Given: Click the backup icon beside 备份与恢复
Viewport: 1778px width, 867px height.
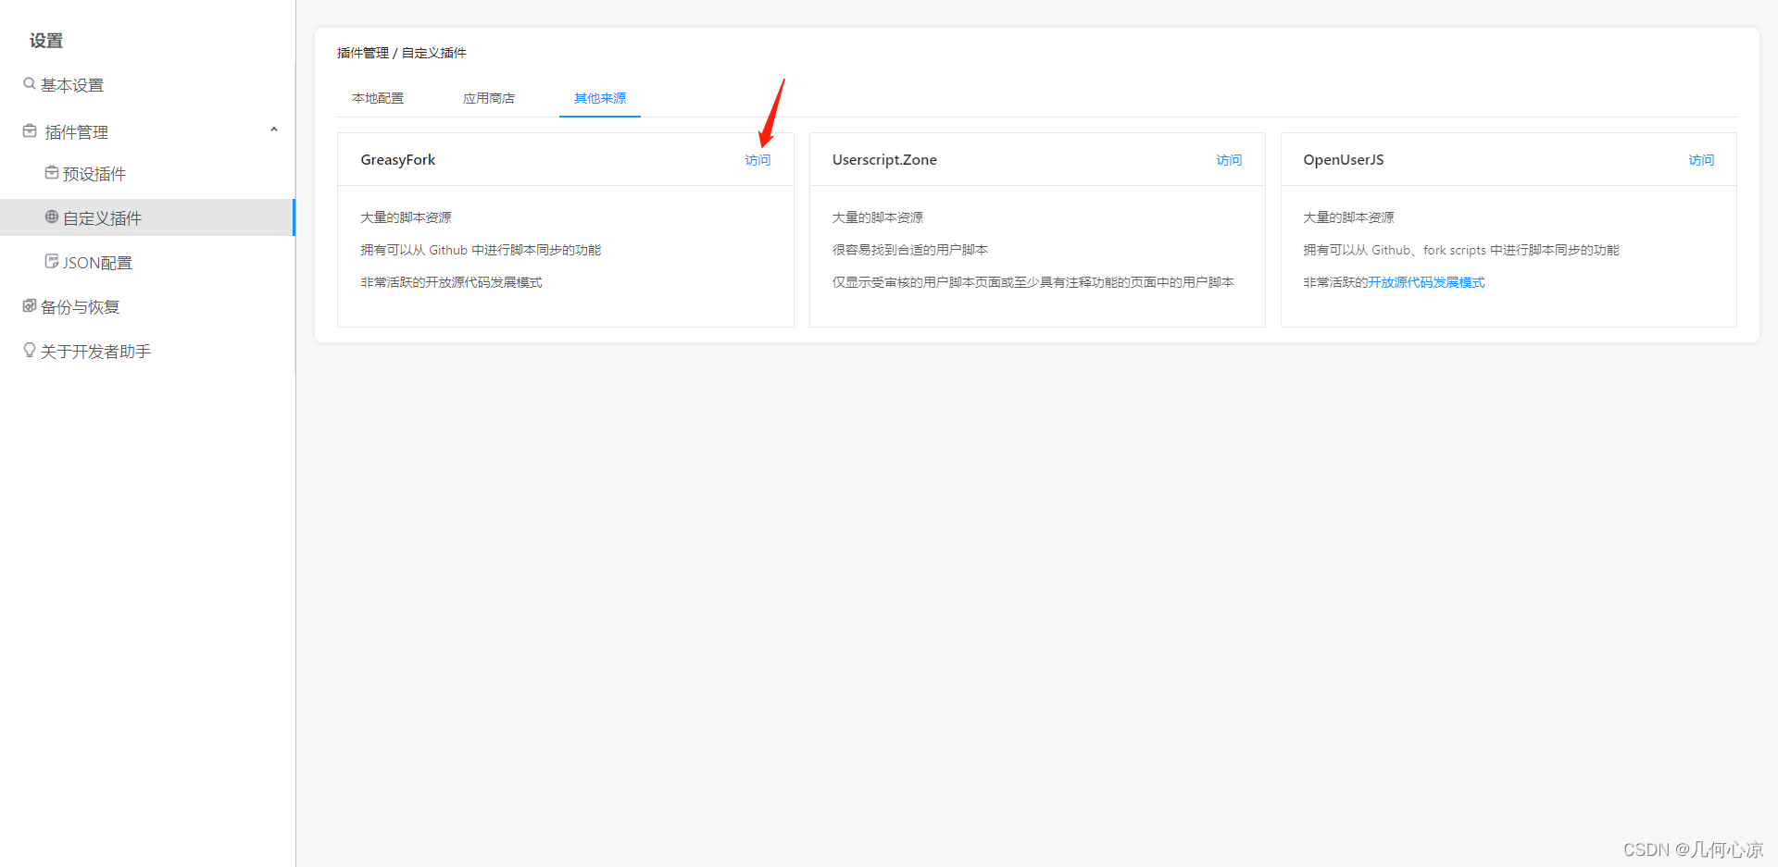Looking at the screenshot, I should coord(30,305).
